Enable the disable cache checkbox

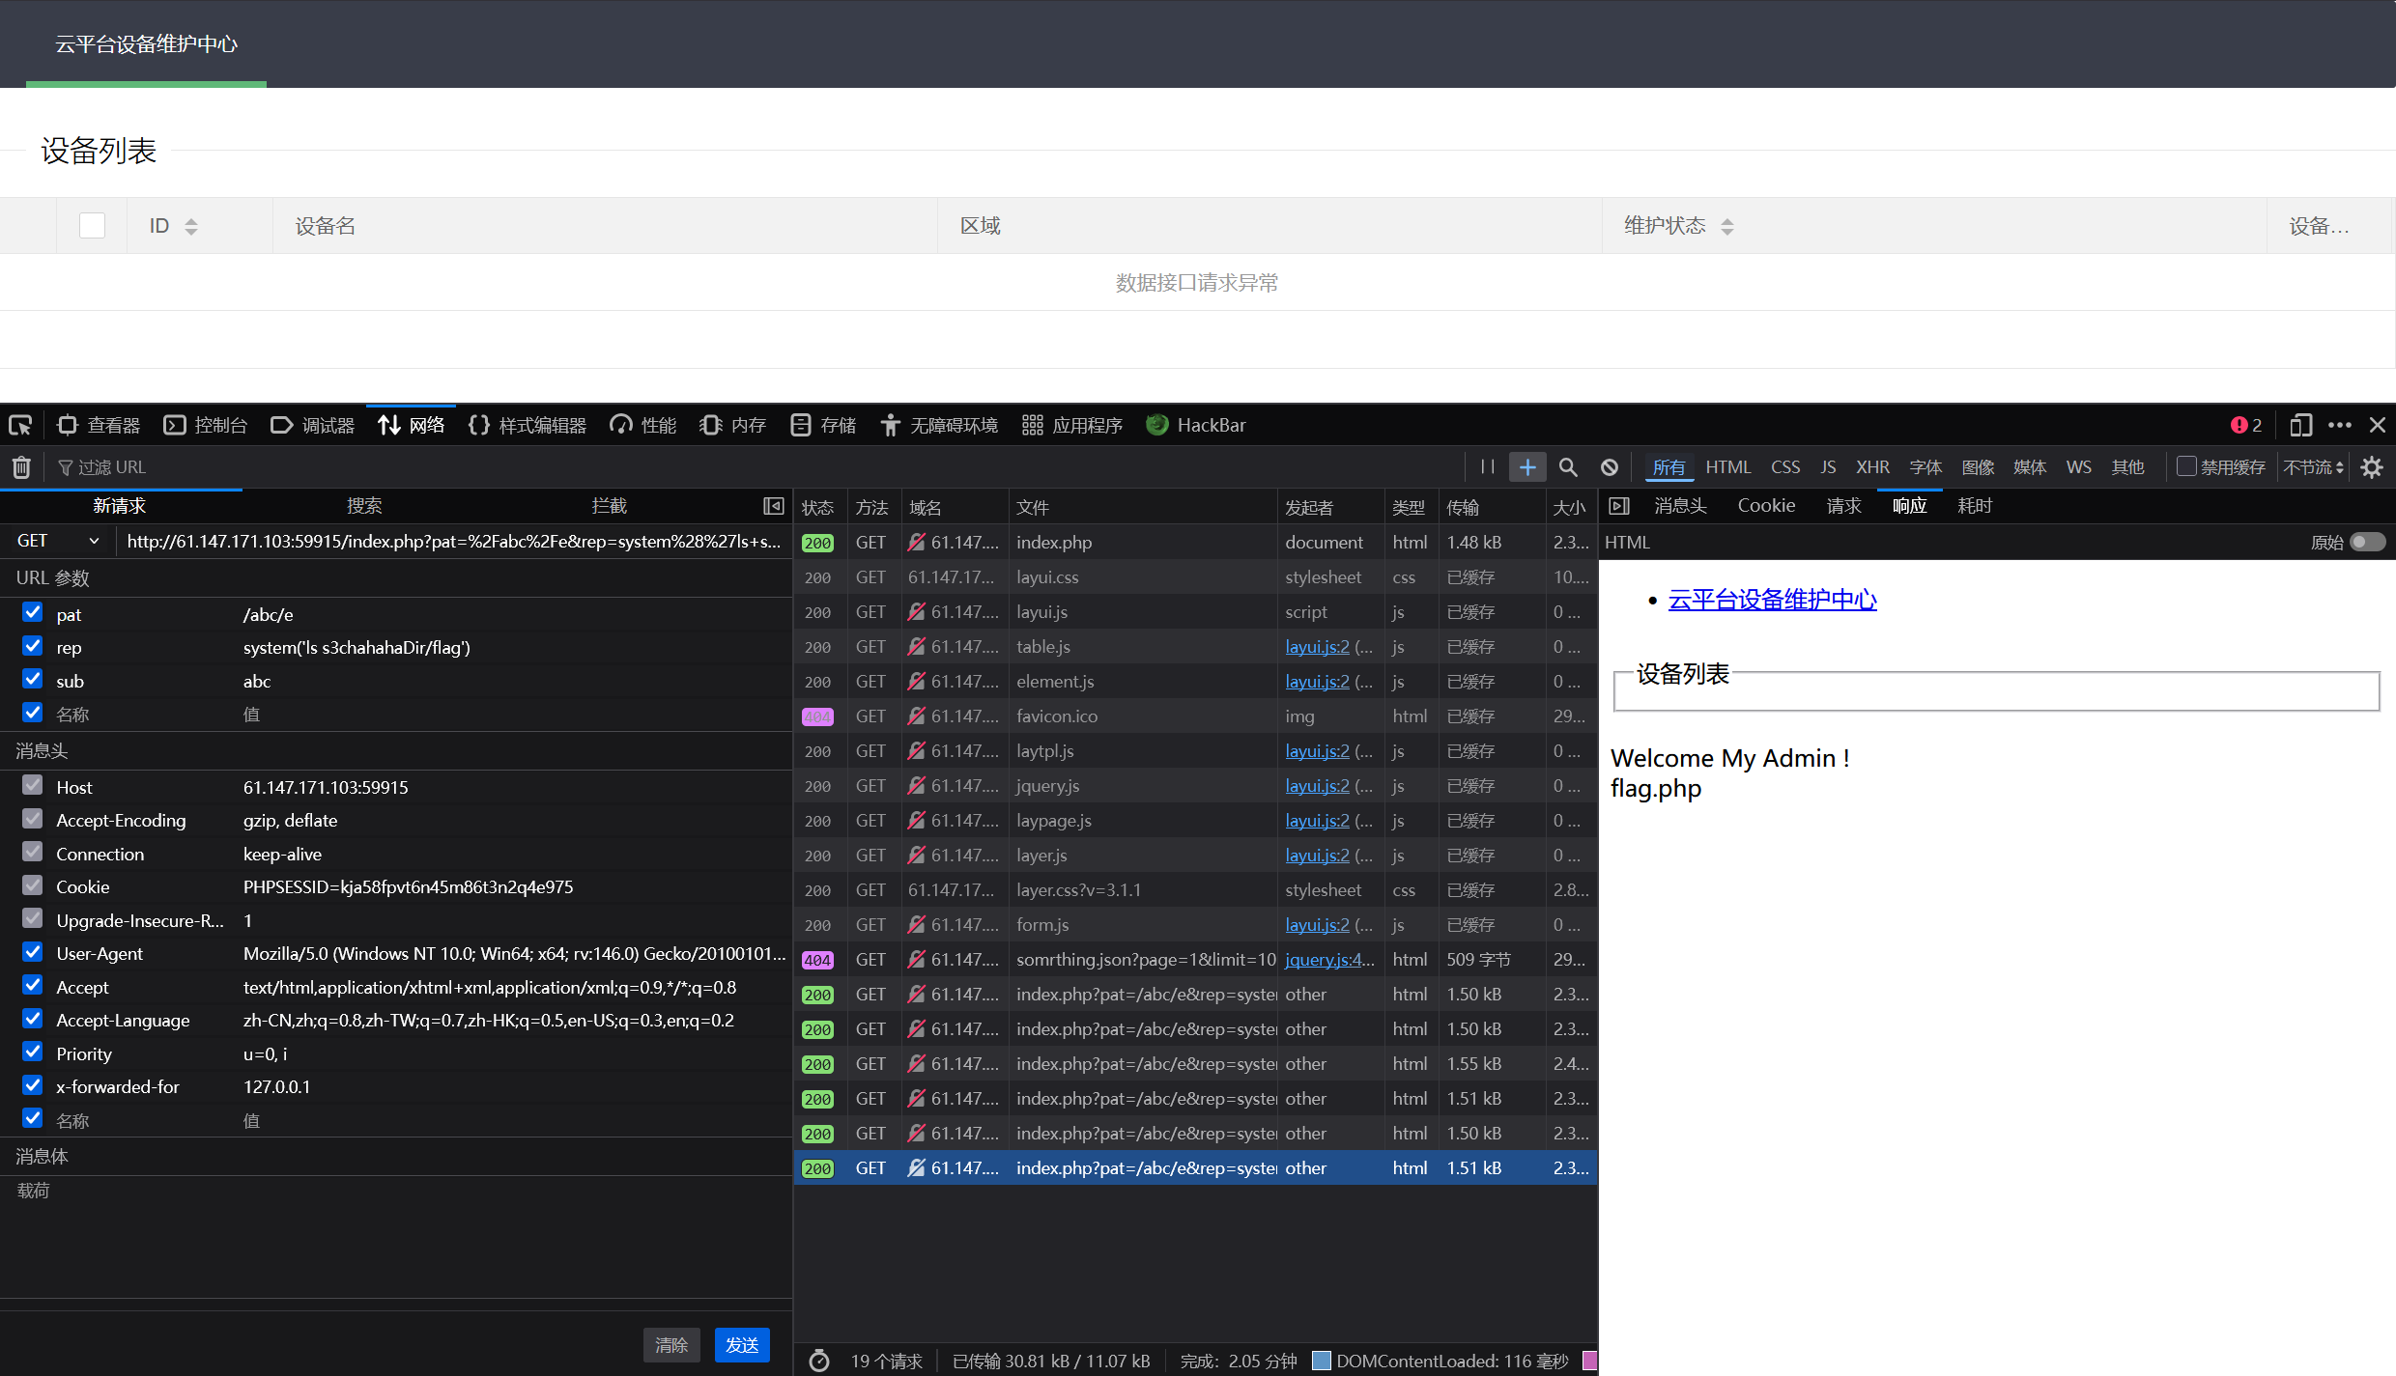[2186, 466]
